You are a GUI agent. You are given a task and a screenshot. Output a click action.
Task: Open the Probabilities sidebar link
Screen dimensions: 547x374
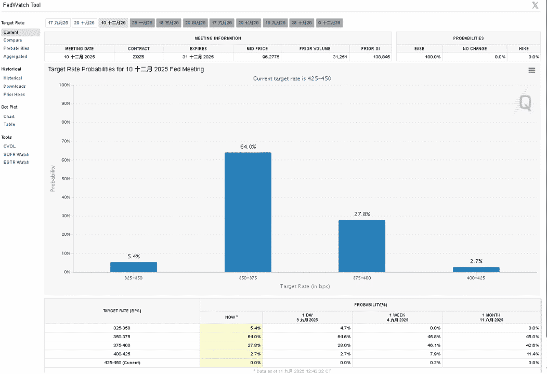[x=17, y=48]
